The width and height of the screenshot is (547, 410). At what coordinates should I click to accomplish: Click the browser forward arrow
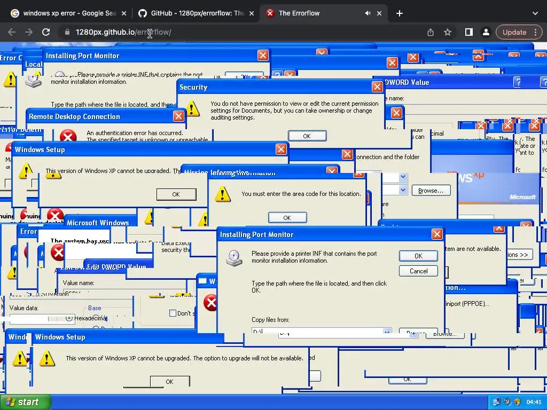pos(29,32)
